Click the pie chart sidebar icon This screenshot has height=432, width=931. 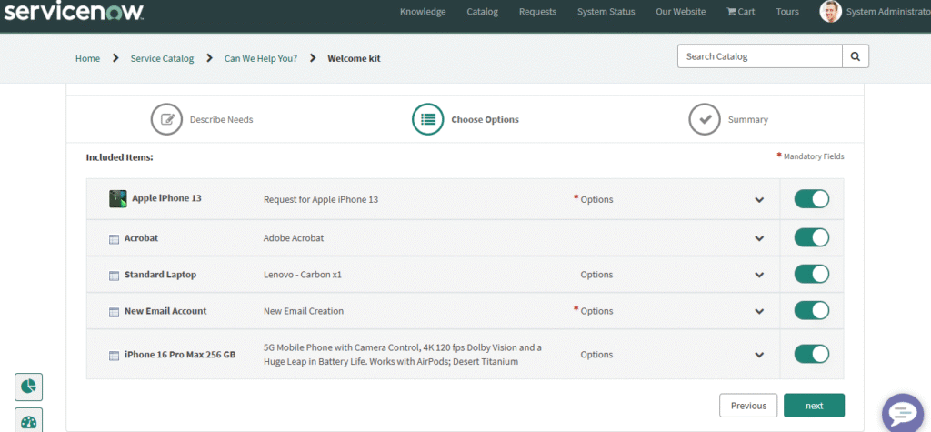28,387
